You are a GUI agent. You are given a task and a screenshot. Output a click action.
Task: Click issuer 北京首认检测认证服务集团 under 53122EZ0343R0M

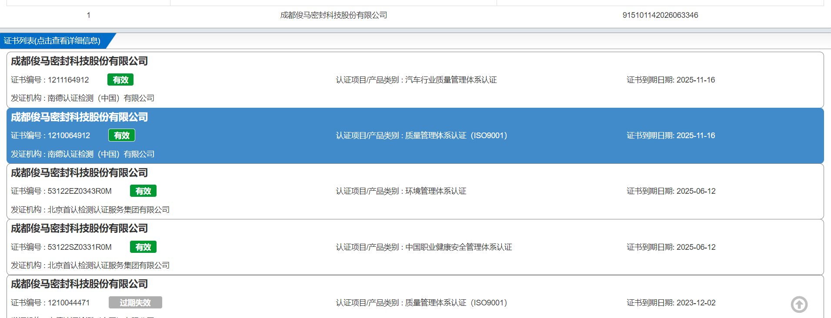tap(108, 210)
